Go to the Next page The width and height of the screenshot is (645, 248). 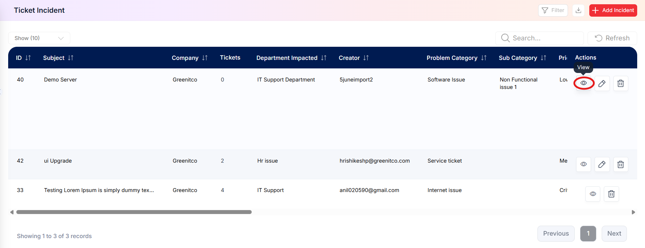coord(614,233)
